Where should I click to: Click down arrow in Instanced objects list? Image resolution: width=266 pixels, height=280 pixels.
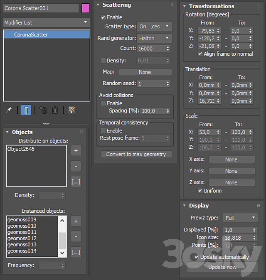coord(62,253)
